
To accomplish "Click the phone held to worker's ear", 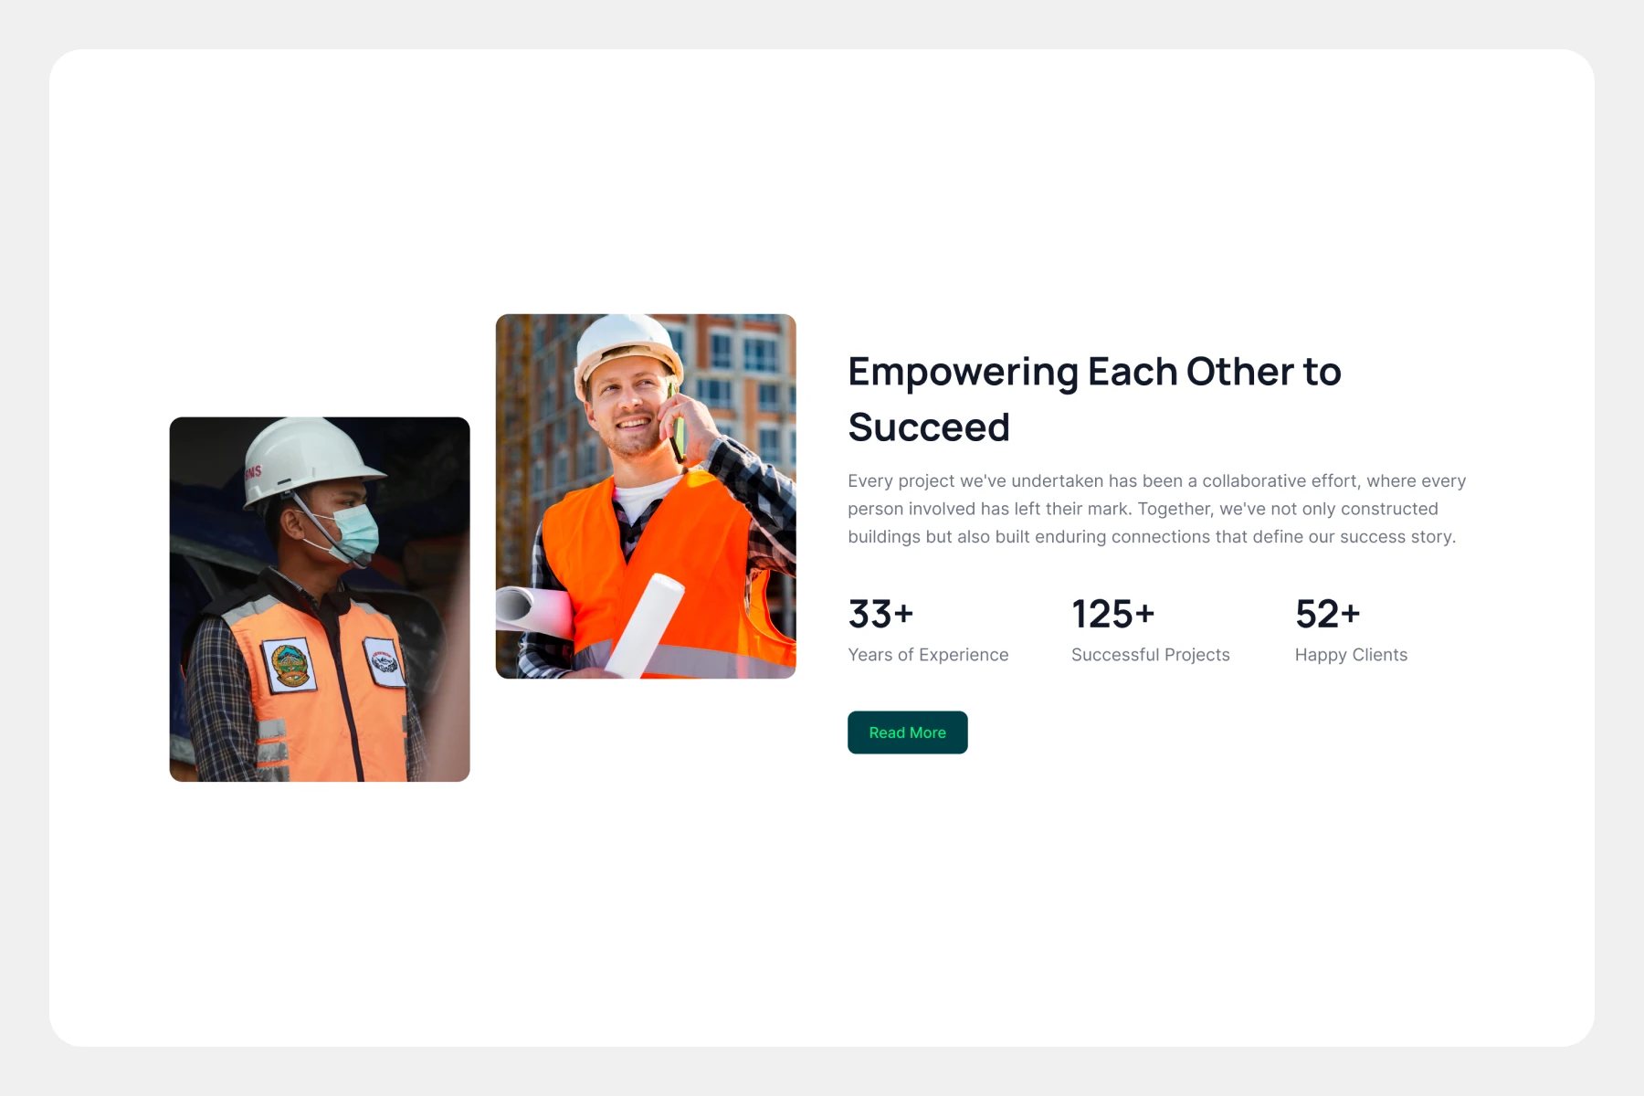I will [676, 426].
